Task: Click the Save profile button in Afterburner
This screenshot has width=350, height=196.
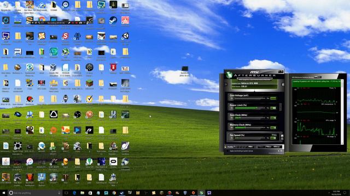Action: pos(250,147)
